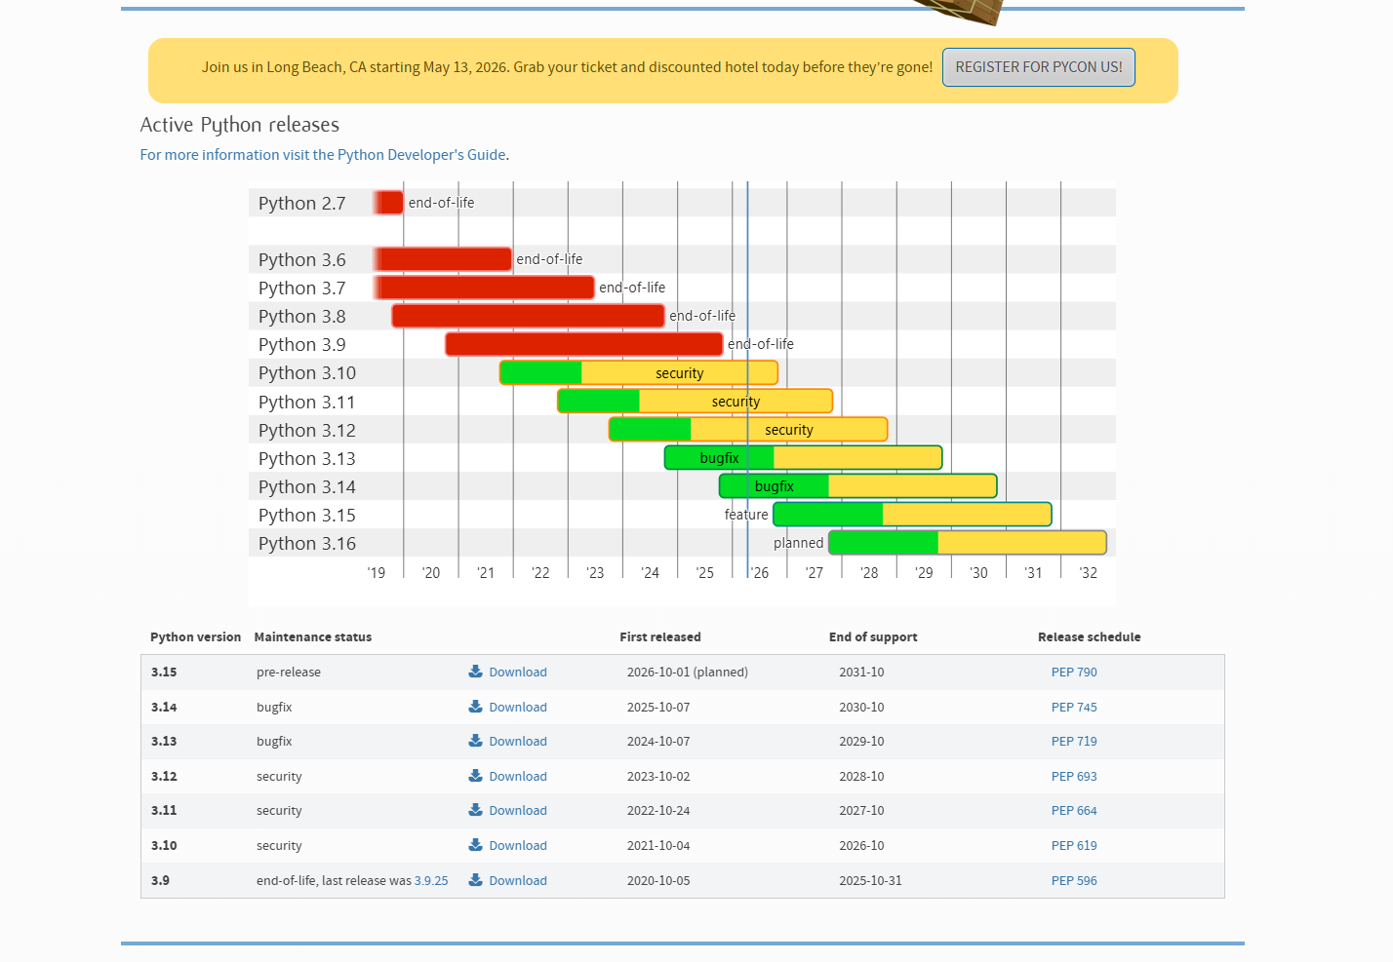
Task: Open the Download link for Python 3.13
Action: point(518,742)
